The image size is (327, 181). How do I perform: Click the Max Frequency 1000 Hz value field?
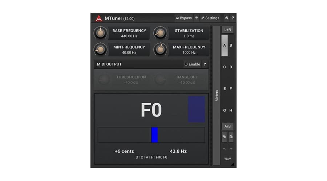[x=189, y=50]
